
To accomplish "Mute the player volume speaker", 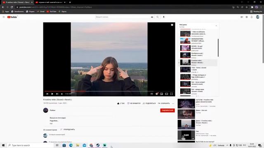I will point(62,94).
